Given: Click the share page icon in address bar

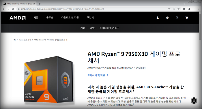Looking at the screenshot, I should pos(174,9).
